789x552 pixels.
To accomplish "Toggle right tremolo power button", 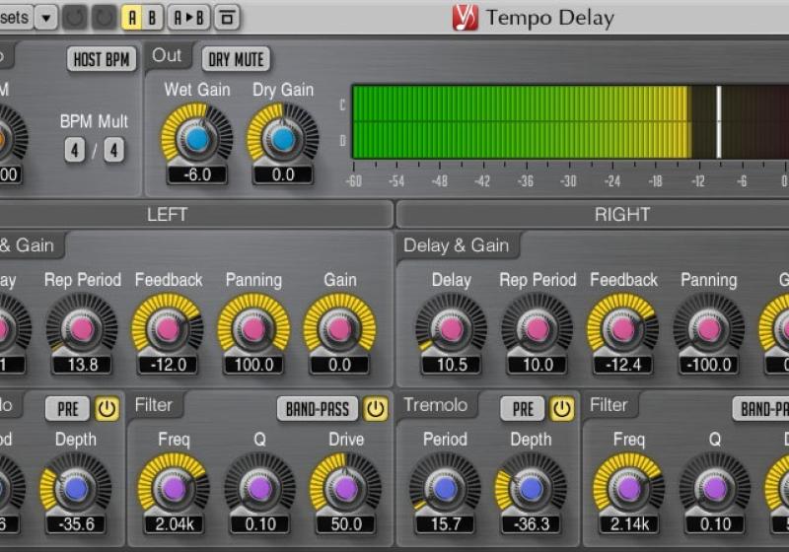I will coord(561,409).
